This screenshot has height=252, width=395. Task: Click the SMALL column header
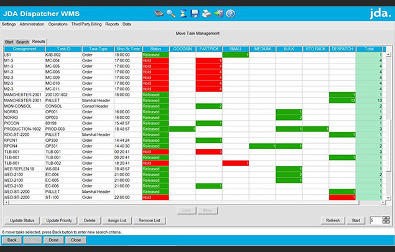pos(236,49)
